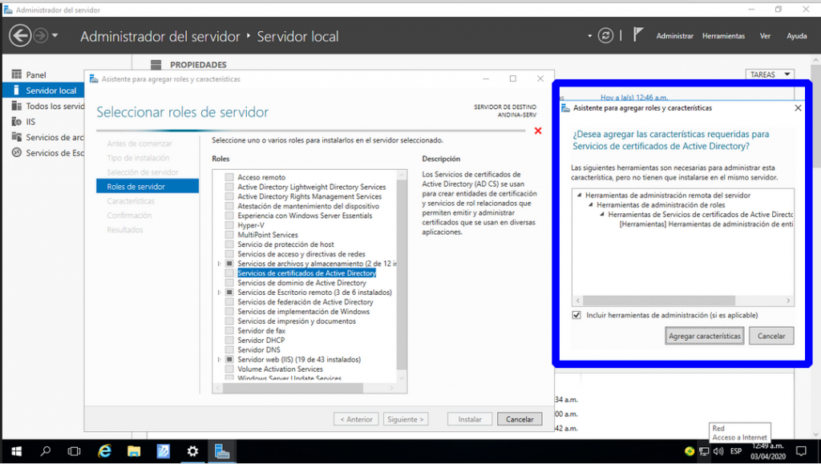Click the network tray icon
Image resolution: width=821 pixels, height=464 pixels.
coord(705,451)
